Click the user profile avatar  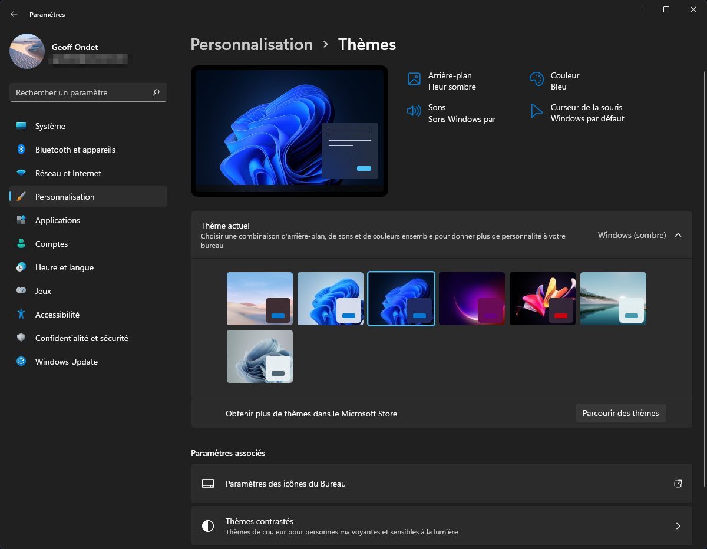pos(27,51)
